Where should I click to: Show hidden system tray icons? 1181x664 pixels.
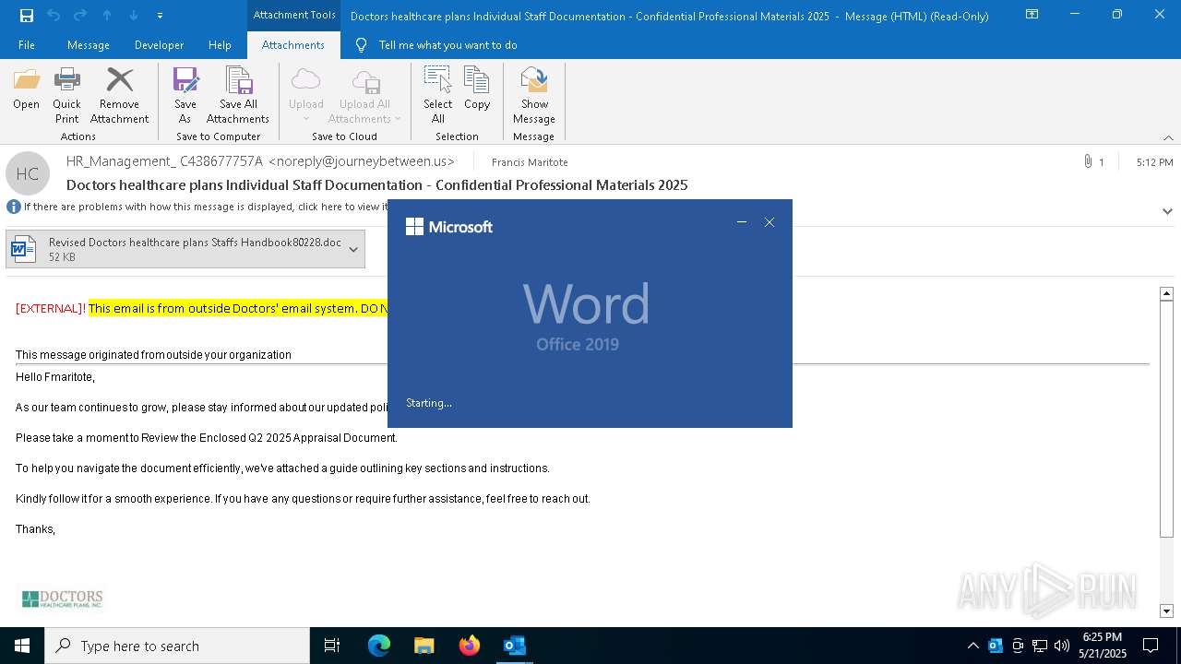[x=972, y=646]
